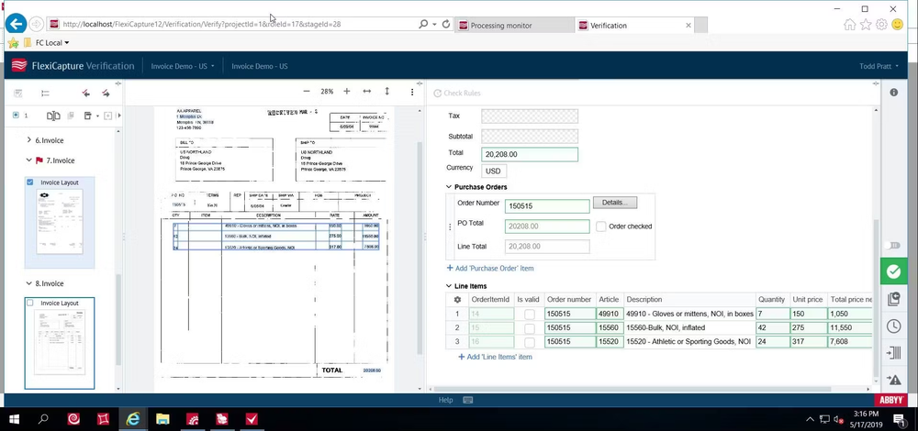Click the next error red arrow icon
The height and width of the screenshot is (431, 918).
pos(106,93)
